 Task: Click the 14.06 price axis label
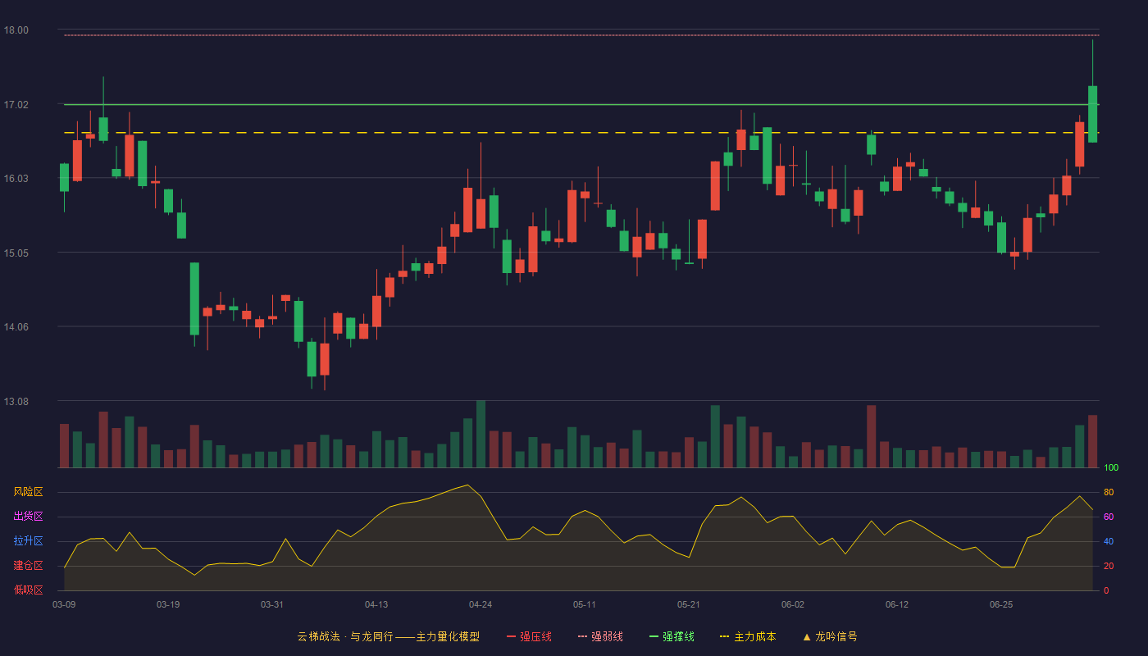point(16,327)
